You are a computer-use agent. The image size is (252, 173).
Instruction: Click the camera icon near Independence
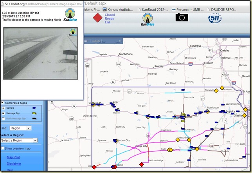(x=244, y=157)
